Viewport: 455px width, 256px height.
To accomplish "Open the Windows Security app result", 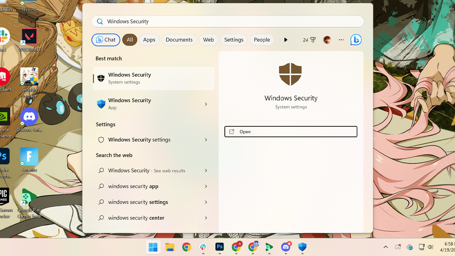I will [154, 104].
